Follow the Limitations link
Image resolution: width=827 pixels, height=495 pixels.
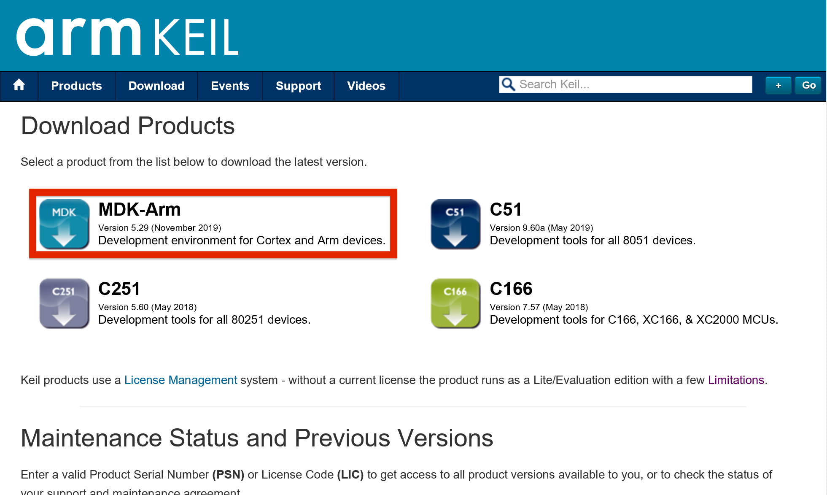click(736, 380)
